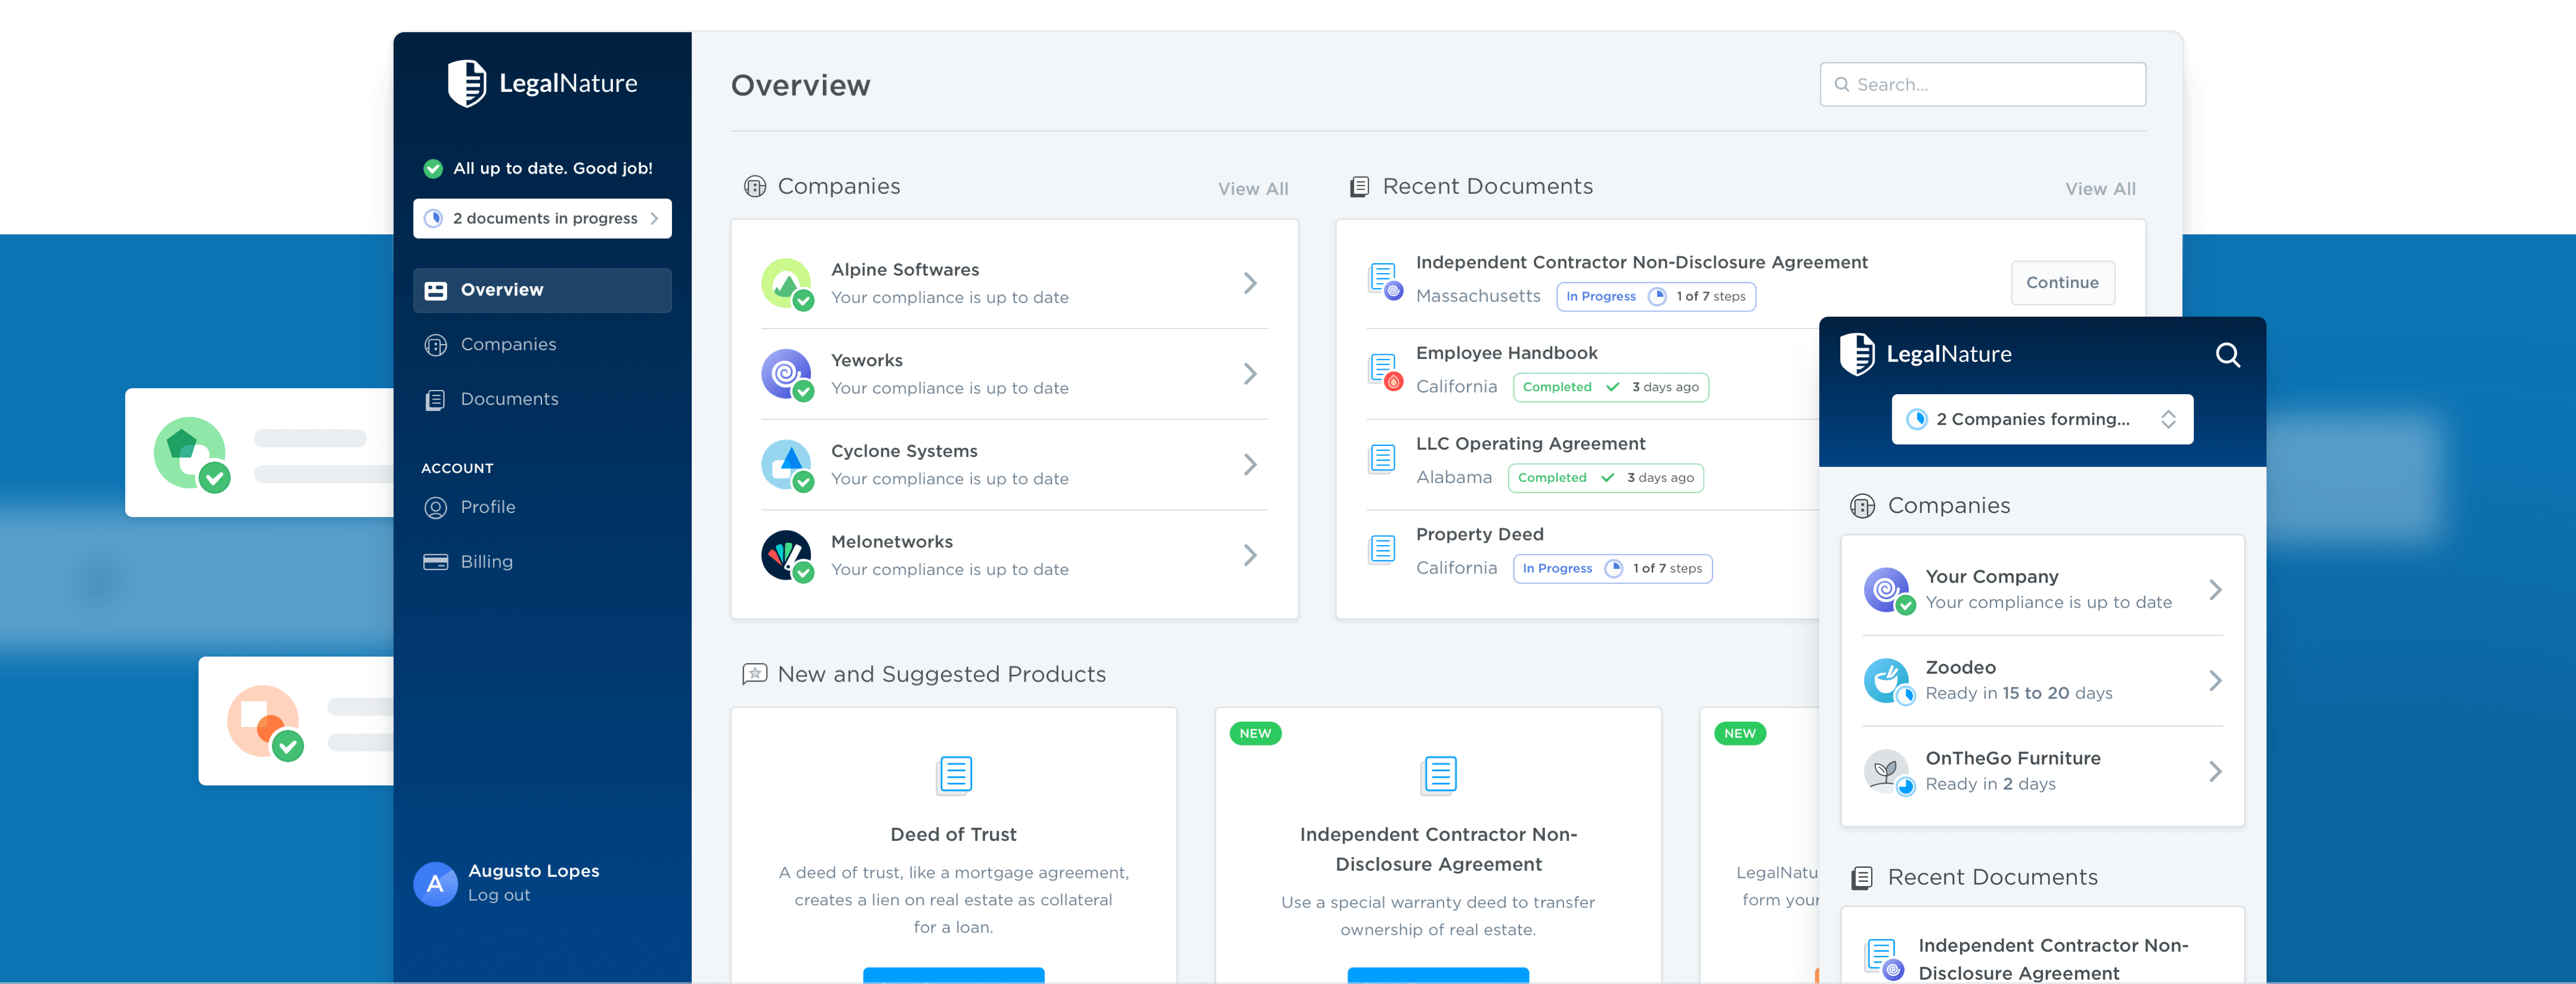The image size is (2576, 984).
Task: Click the Log out link
Action: click(x=499, y=895)
